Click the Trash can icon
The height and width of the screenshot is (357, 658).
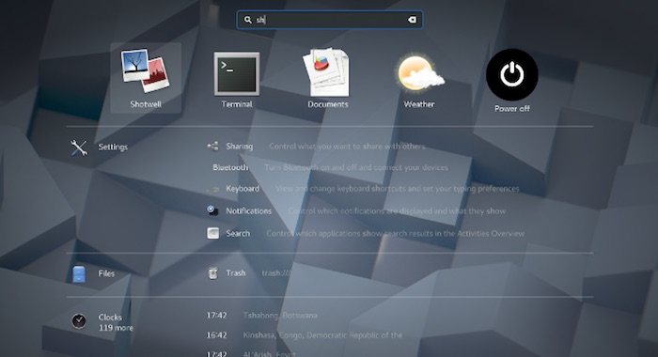pos(212,273)
